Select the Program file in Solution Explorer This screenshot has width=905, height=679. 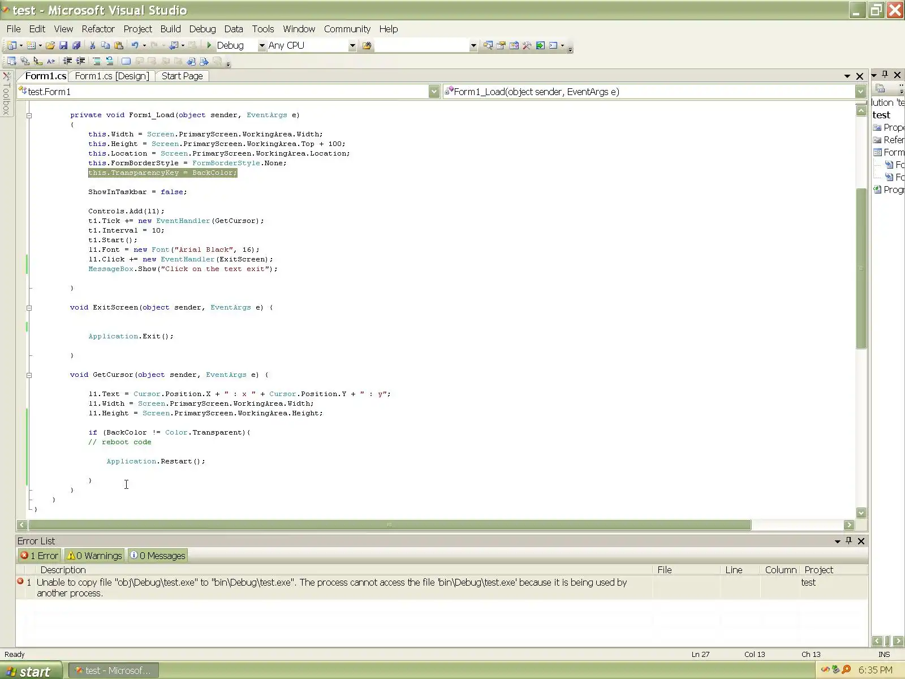(x=889, y=190)
